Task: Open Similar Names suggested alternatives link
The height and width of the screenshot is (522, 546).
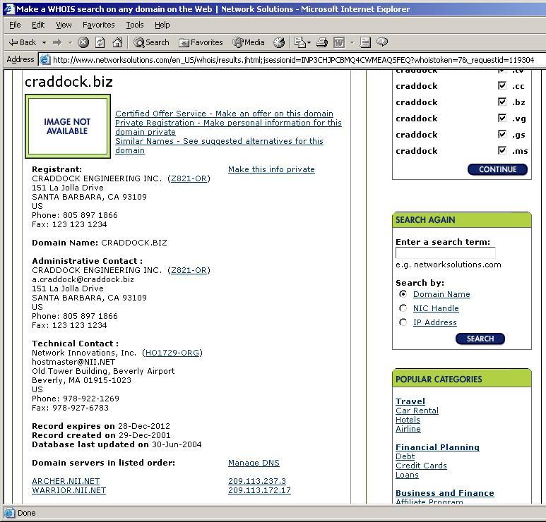Action: pyautogui.click(x=219, y=146)
